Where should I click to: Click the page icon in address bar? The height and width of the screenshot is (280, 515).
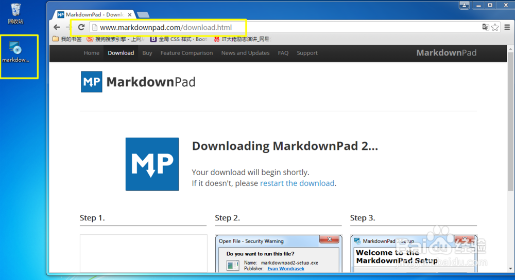pyautogui.click(x=95, y=27)
